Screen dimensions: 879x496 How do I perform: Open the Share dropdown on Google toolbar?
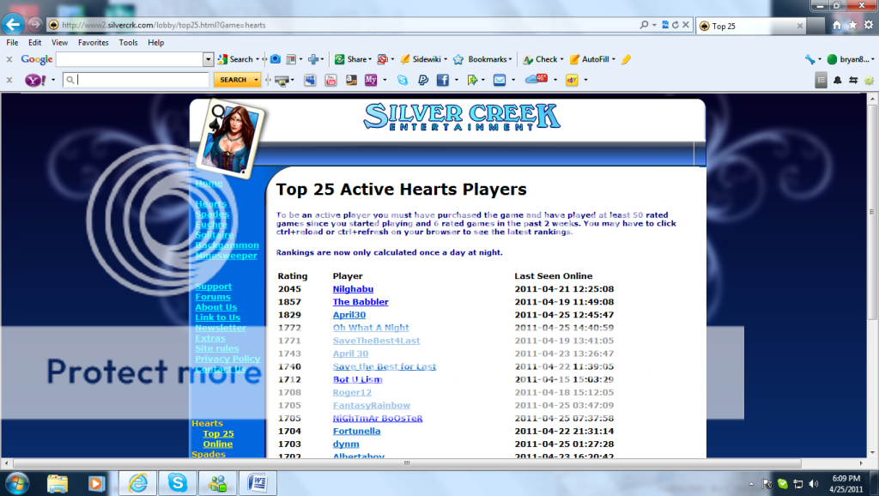tap(370, 59)
